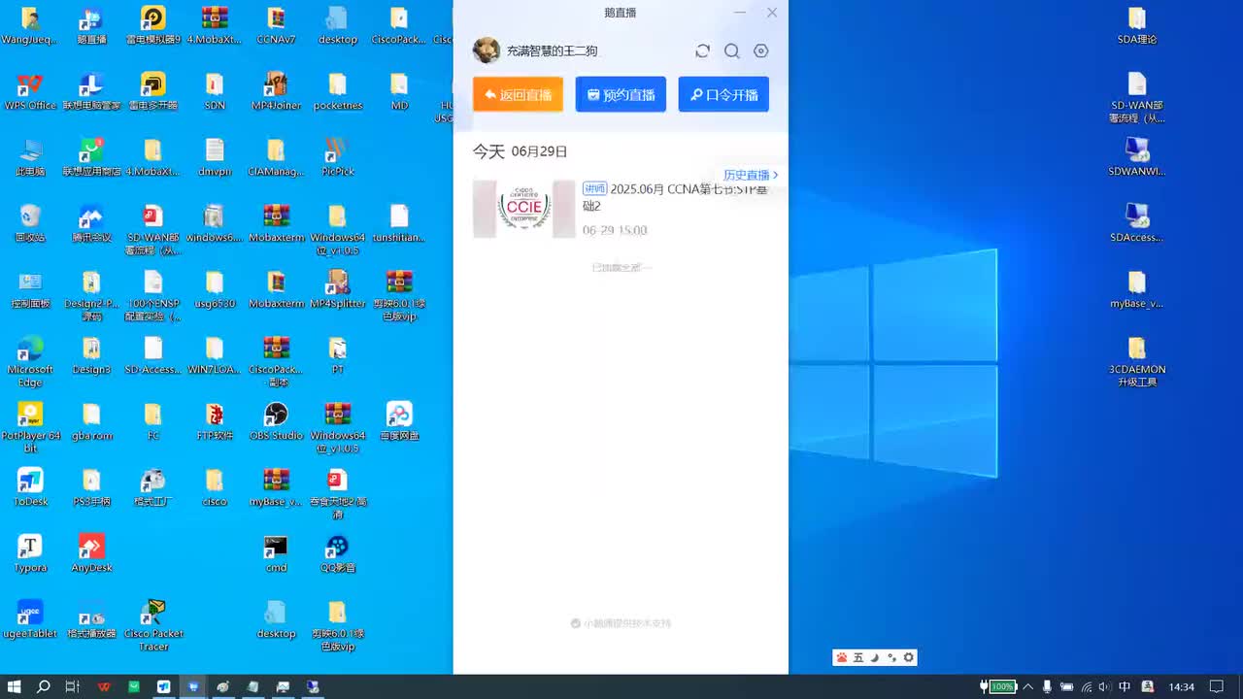Select the 联想电脑管家 desktop icon
The image size is (1243, 699).
pos(91,91)
